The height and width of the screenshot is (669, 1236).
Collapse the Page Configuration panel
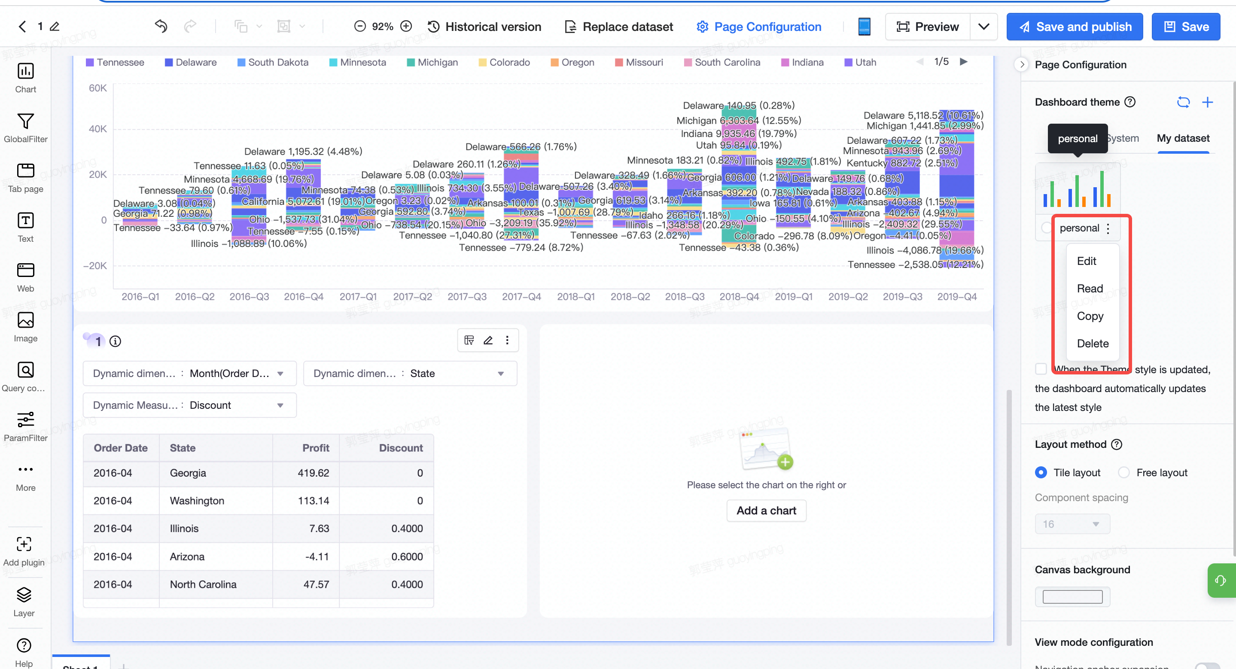[1022, 64]
